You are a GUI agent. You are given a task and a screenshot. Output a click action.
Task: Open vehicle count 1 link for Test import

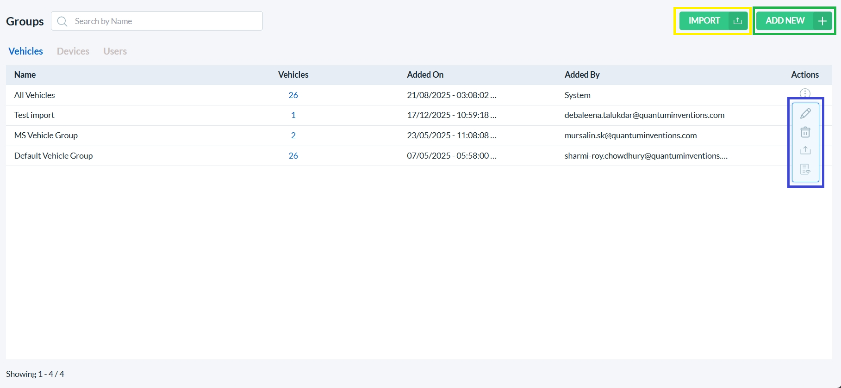pos(293,115)
